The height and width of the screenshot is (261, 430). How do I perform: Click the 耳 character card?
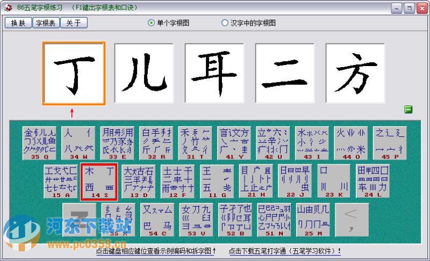tap(214, 73)
